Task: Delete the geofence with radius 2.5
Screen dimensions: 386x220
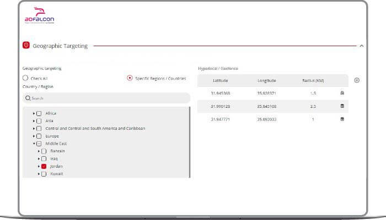Action: (x=342, y=106)
